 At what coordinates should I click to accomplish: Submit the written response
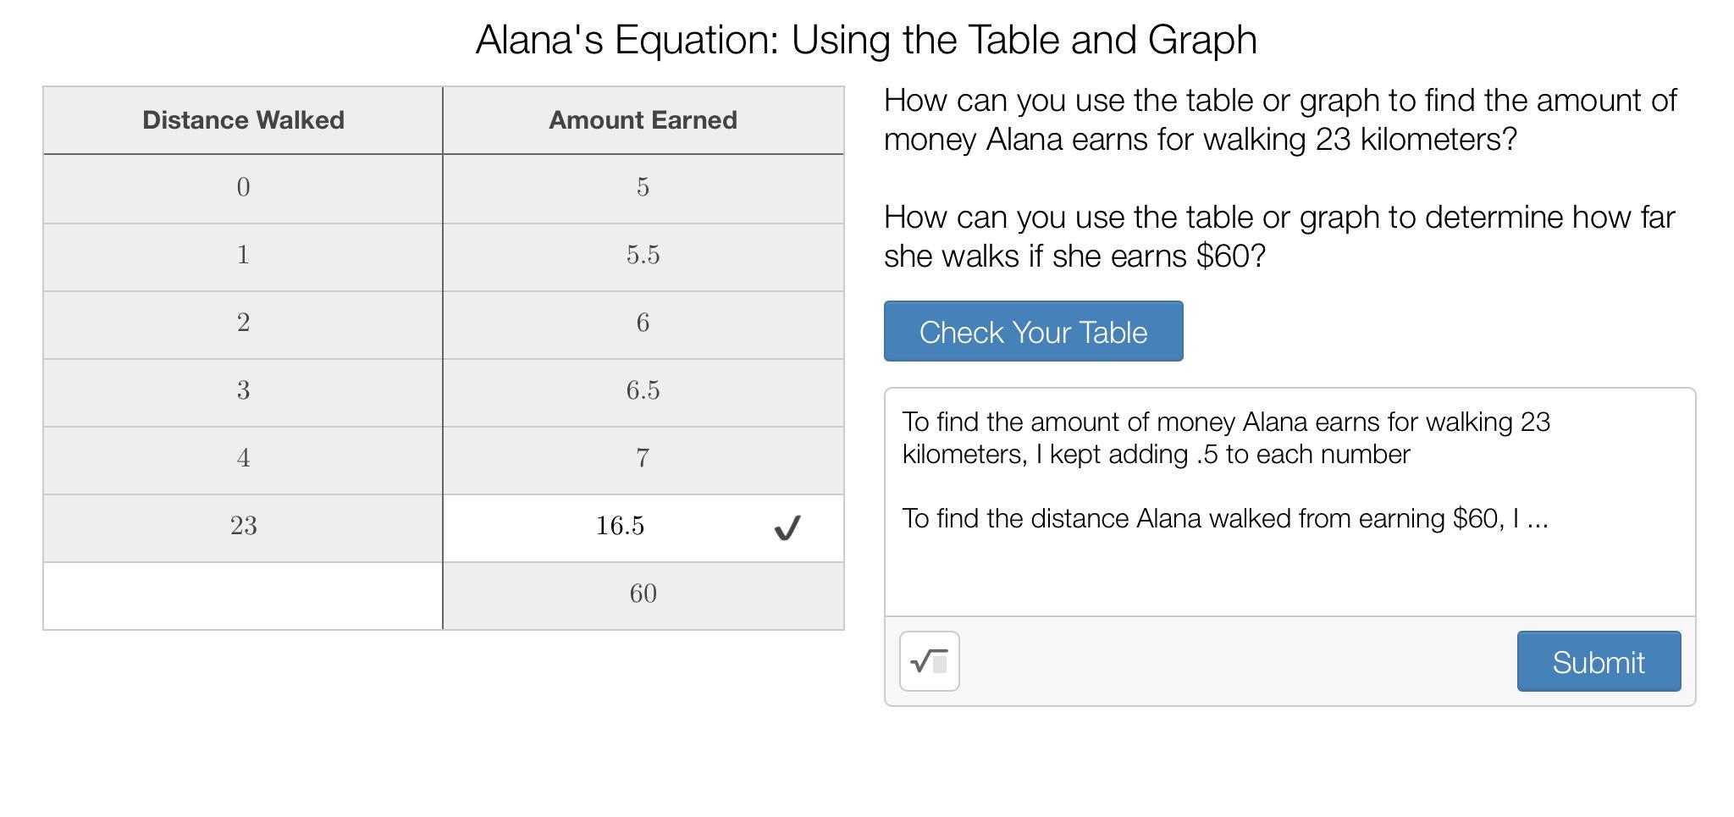click(x=1598, y=661)
